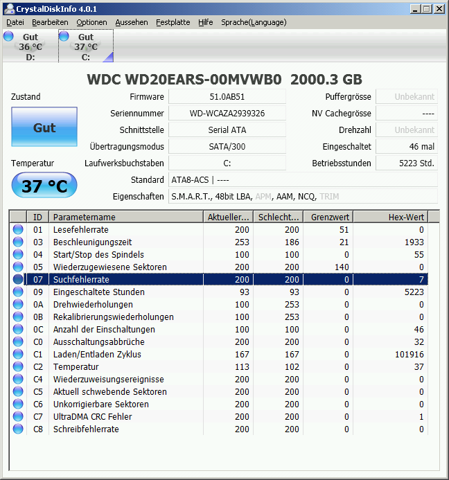Click status orb of Wiederzuweisungsereignisse row

[18, 380]
